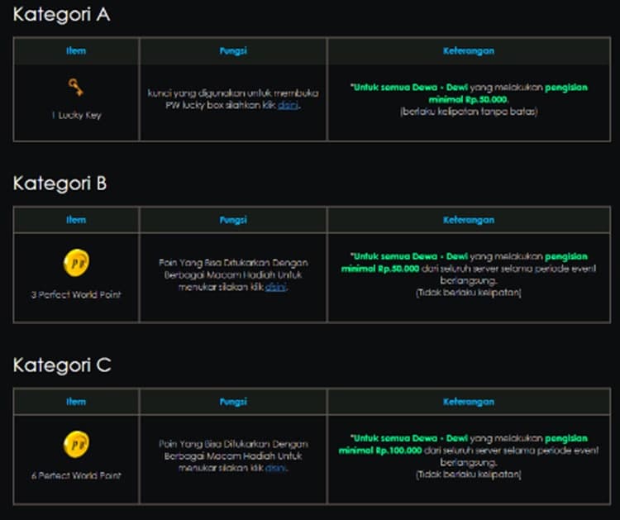620x520 pixels.
Task: Select the '3 Perfect World Point' label
Action: point(76,294)
